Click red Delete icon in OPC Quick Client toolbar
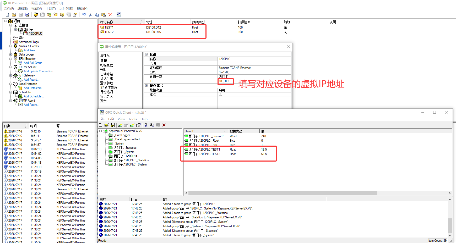The height and width of the screenshot is (243, 456). click(164, 125)
